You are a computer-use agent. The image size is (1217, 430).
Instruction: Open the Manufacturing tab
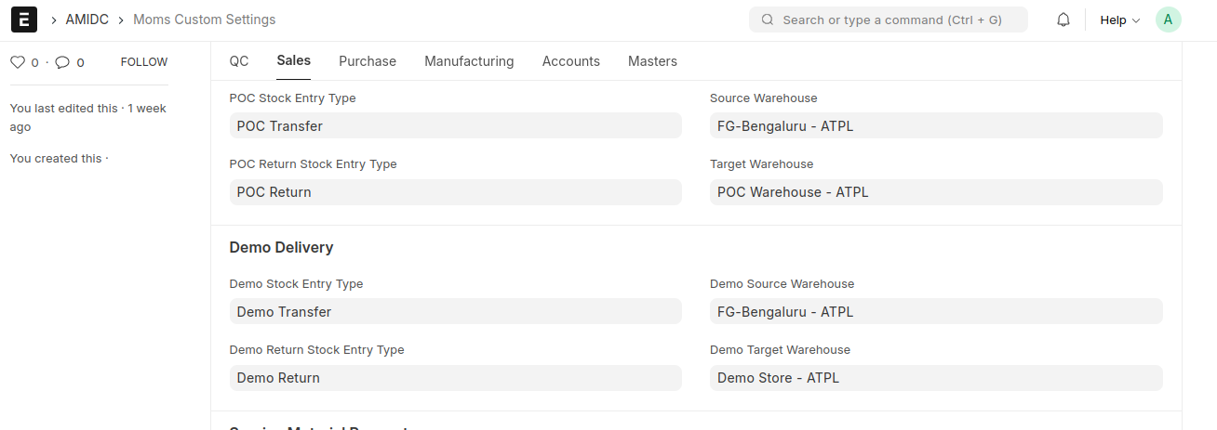(469, 61)
